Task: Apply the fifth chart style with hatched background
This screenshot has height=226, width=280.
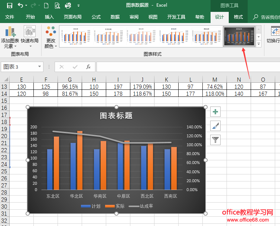Action: pos(206,36)
